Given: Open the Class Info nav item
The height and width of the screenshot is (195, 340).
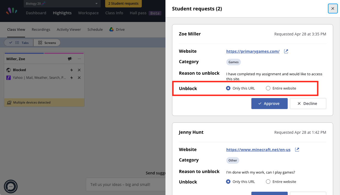Looking at the screenshot, I should click(114, 13).
